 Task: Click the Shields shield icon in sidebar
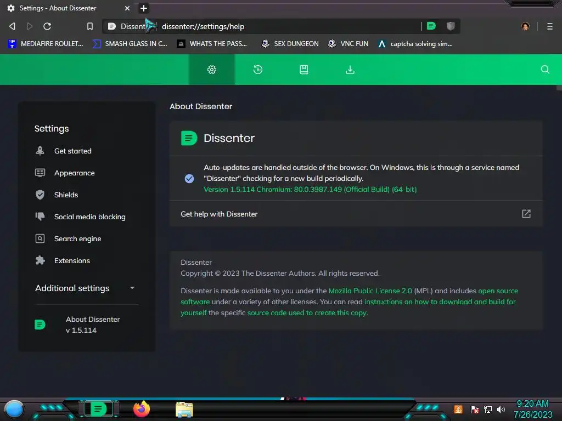click(40, 195)
